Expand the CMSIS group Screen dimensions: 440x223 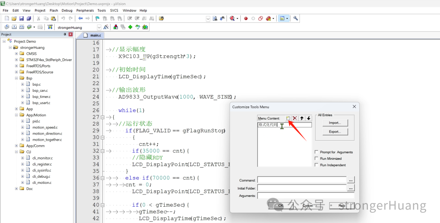(16, 54)
